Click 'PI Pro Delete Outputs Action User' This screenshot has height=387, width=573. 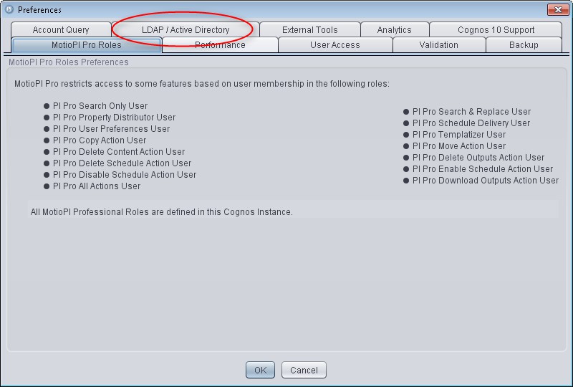pos(478,157)
